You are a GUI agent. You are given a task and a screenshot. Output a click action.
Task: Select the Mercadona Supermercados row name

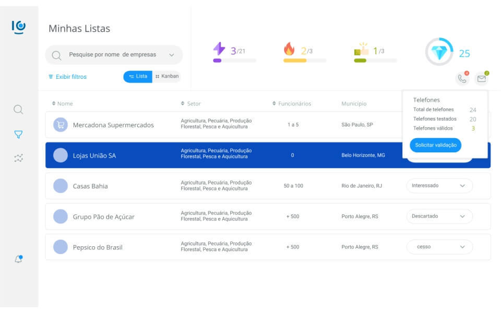click(x=113, y=125)
